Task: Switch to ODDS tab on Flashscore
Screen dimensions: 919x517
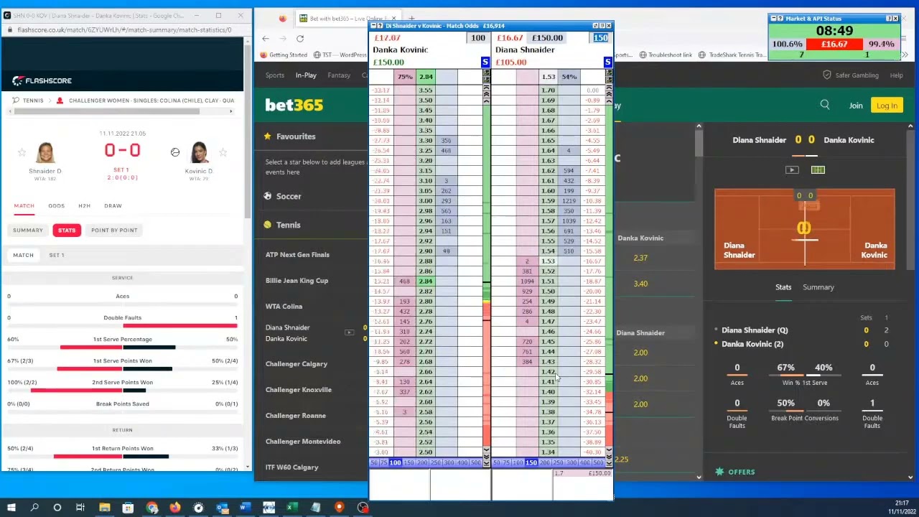Action: [56, 206]
